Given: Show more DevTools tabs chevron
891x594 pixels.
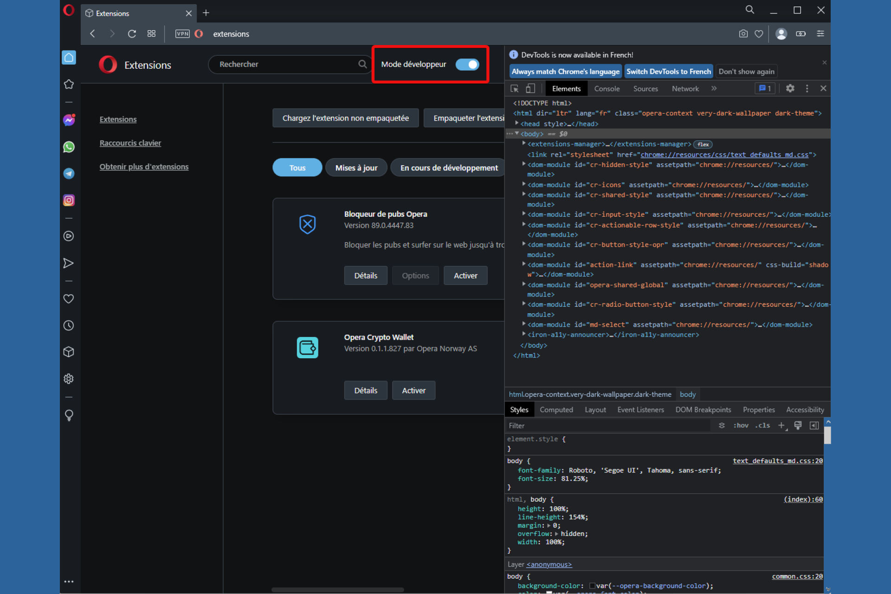Looking at the screenshot, I should tap(714, 89).
